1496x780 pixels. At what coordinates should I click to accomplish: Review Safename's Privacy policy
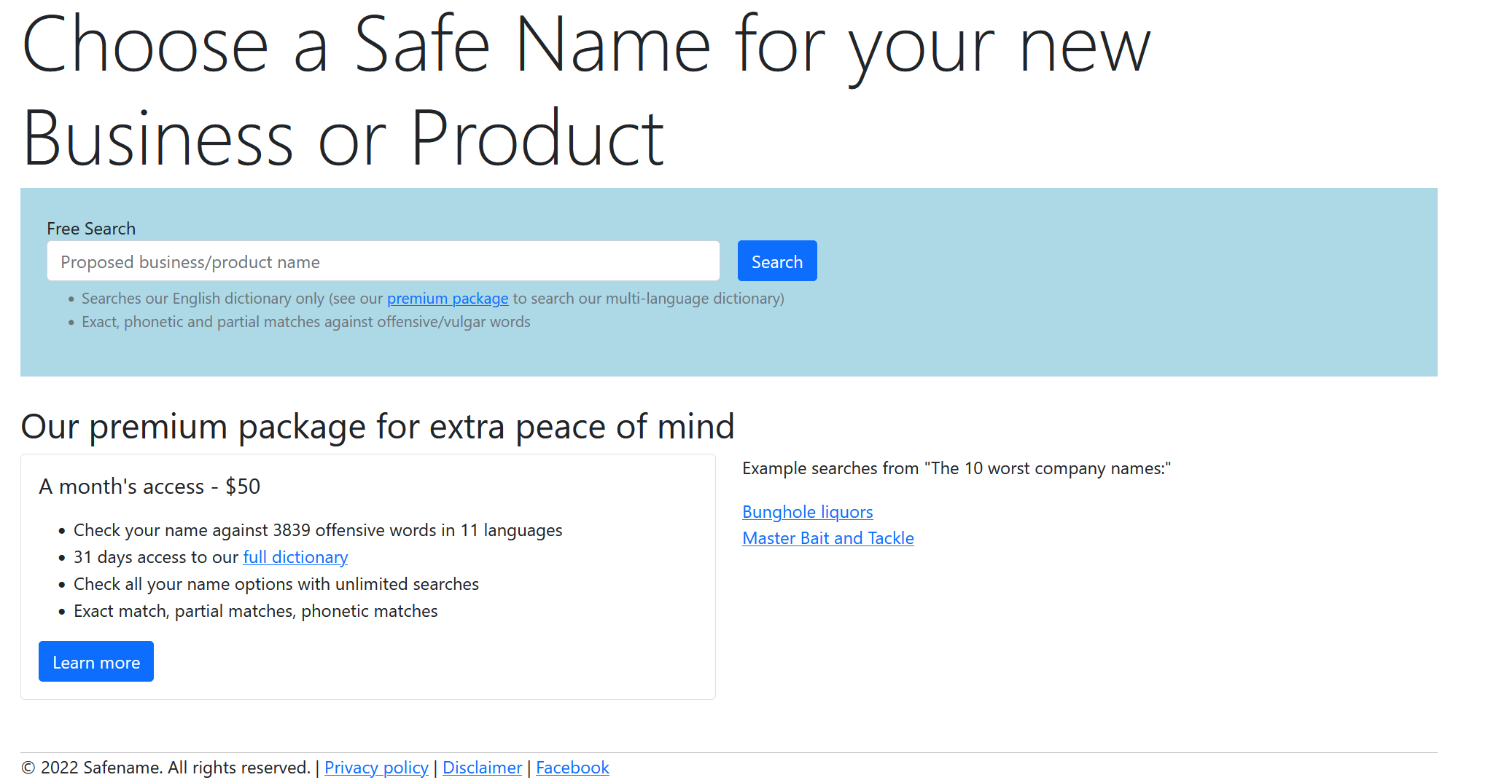(x=375, y=767)
